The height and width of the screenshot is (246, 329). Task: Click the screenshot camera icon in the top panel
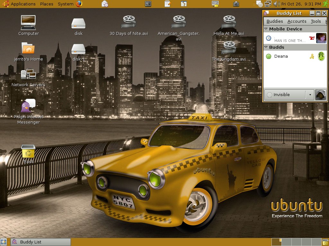click(x=236, y=4)
